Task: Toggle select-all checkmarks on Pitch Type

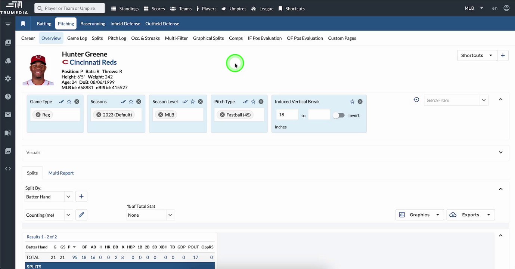Action: 245,102
